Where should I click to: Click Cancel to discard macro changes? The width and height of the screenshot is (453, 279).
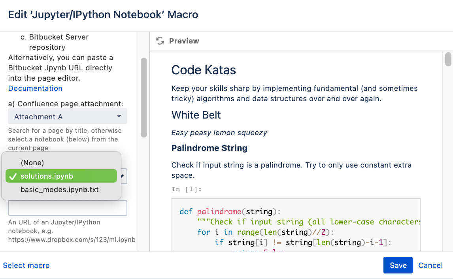click(430, 265)
